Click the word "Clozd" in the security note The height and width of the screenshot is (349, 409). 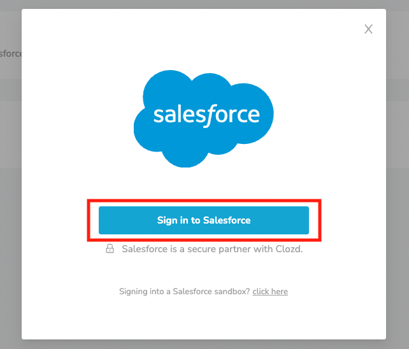pos(289,249)
